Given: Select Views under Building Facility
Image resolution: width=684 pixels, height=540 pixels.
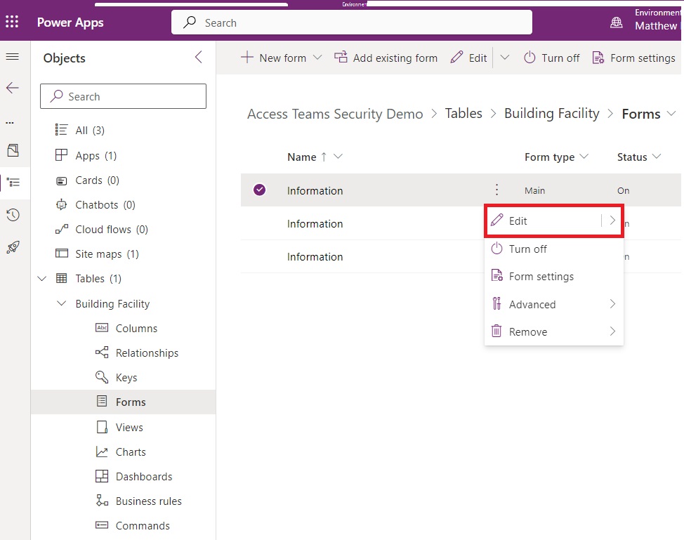Looking at the screenshot, I should point(129,427).
